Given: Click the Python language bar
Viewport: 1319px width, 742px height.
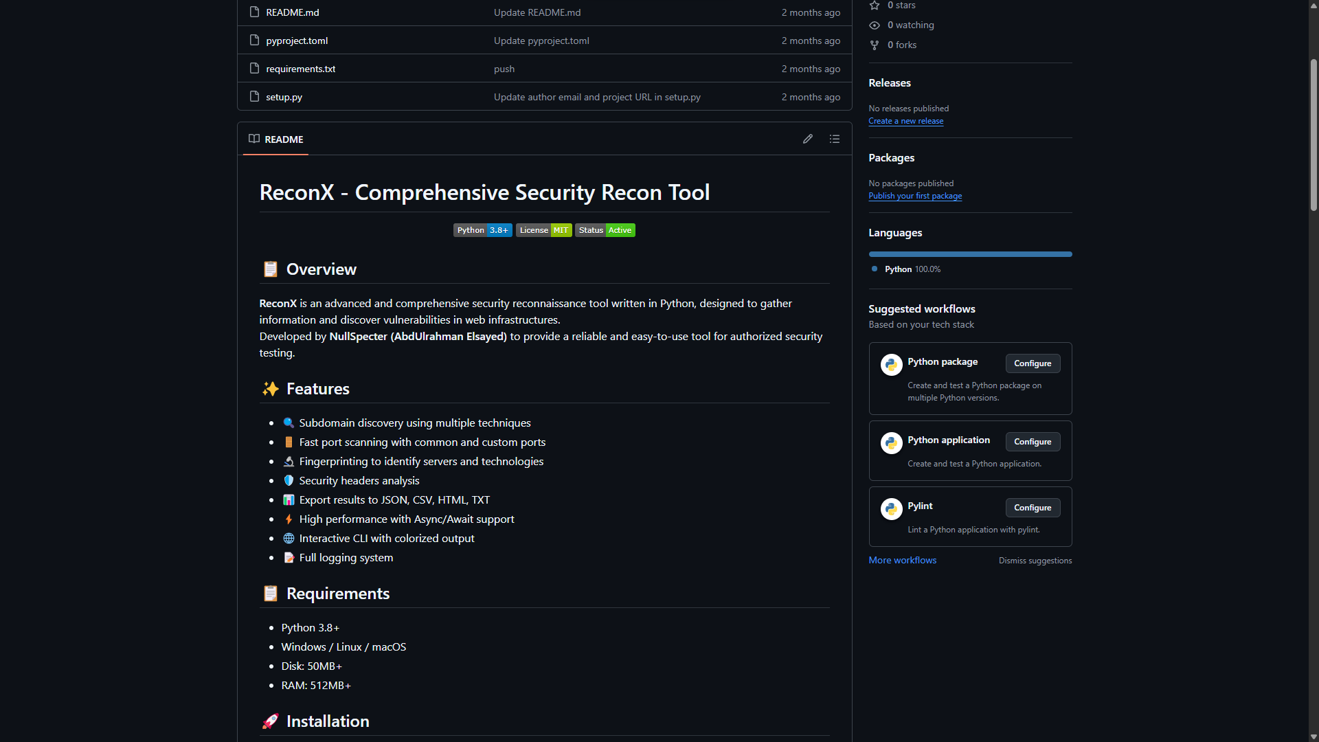Looking at the screenshot, I should (x=969, y=254).
